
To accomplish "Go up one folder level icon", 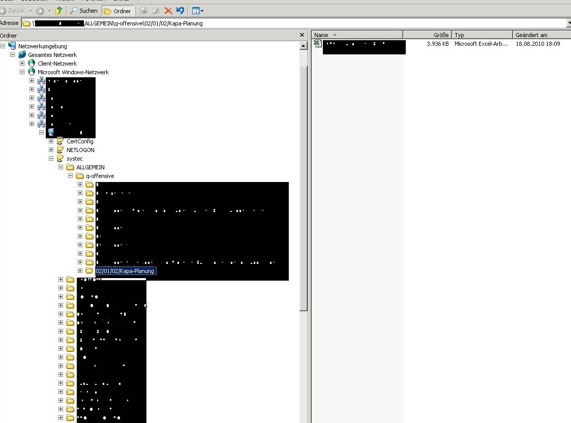I will tap(58, 11).
